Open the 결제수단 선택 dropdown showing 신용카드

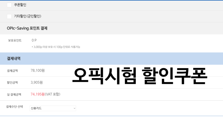point(53,108)
